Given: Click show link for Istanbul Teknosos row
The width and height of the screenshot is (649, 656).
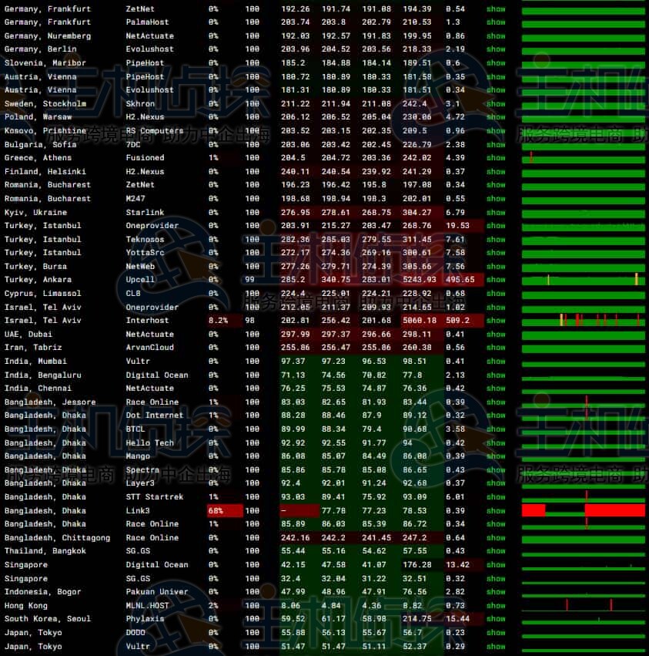Looking at the screenshot, I should coord(496,239).
